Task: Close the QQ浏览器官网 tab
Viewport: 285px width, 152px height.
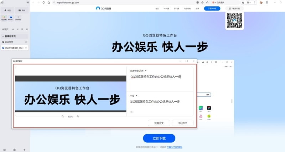Action: (x=26, y=48)
